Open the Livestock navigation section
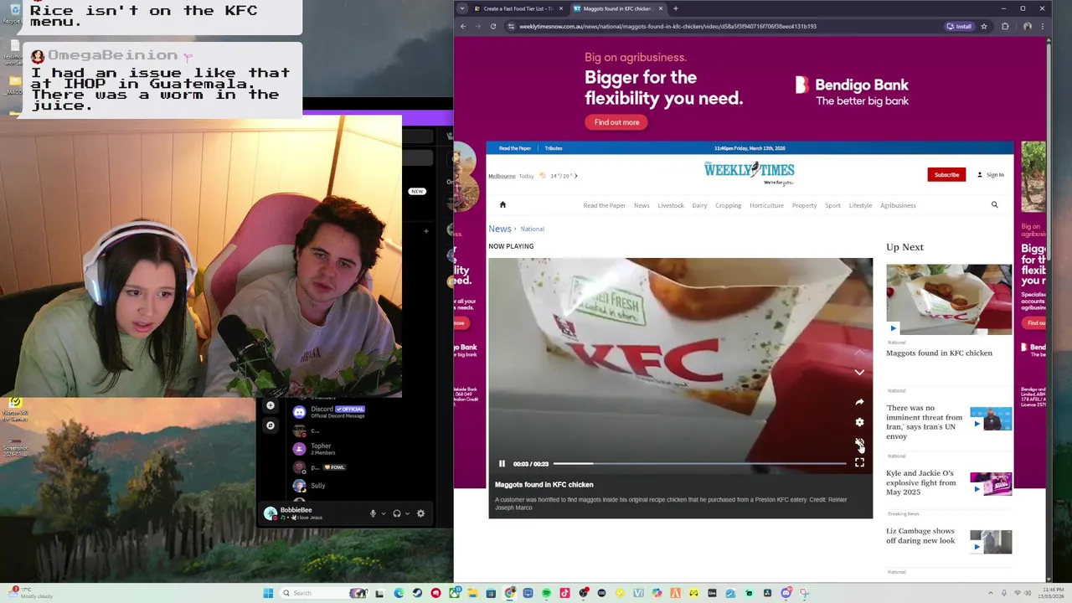 point(670,205)
